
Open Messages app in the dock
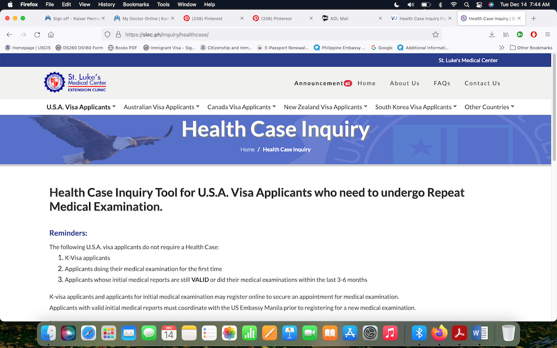click(x=149, y=333)
